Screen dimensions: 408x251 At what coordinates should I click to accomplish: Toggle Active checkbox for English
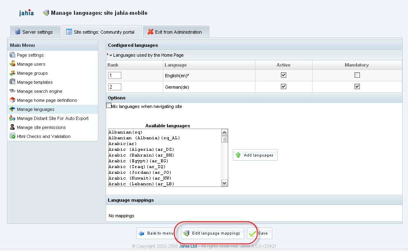coord(284,75)
